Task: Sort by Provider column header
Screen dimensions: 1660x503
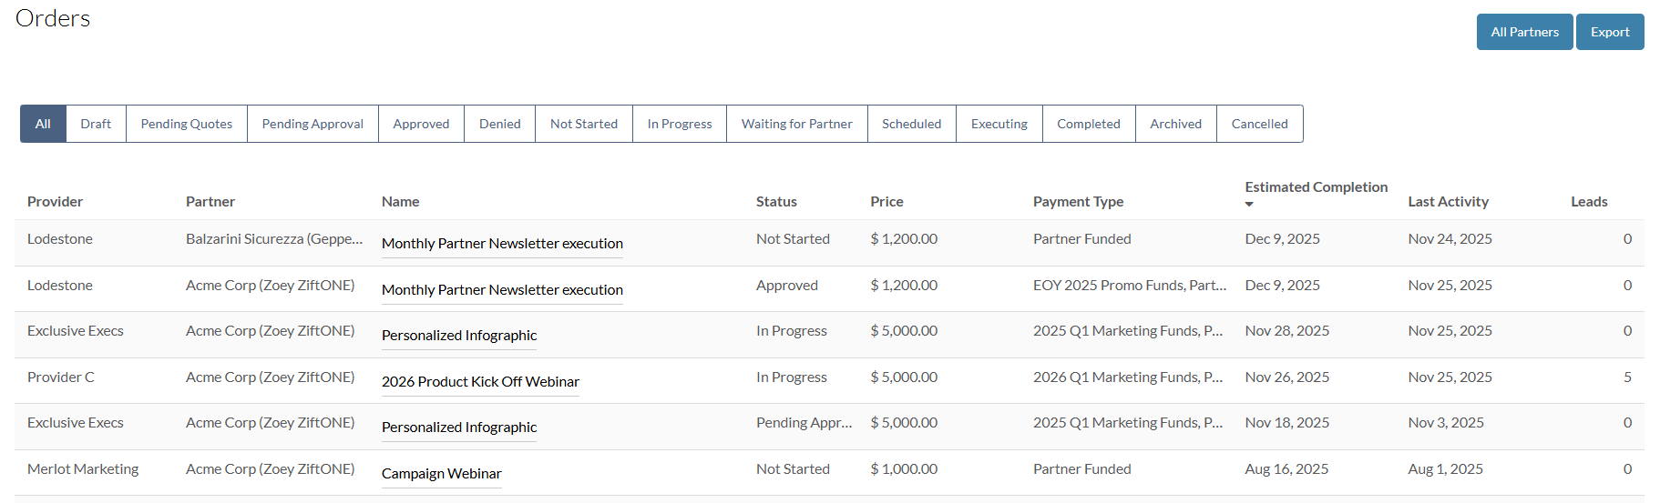Action: coord(55,202)
